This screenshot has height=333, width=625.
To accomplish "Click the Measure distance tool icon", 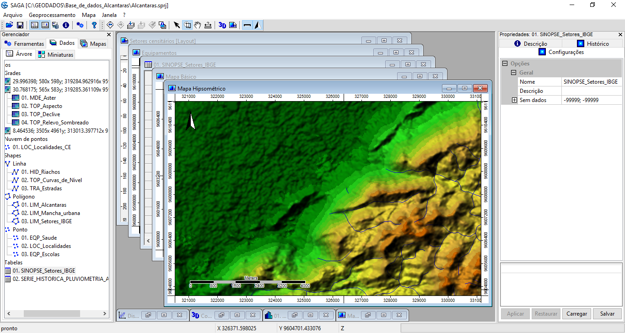I will [208, 25].
